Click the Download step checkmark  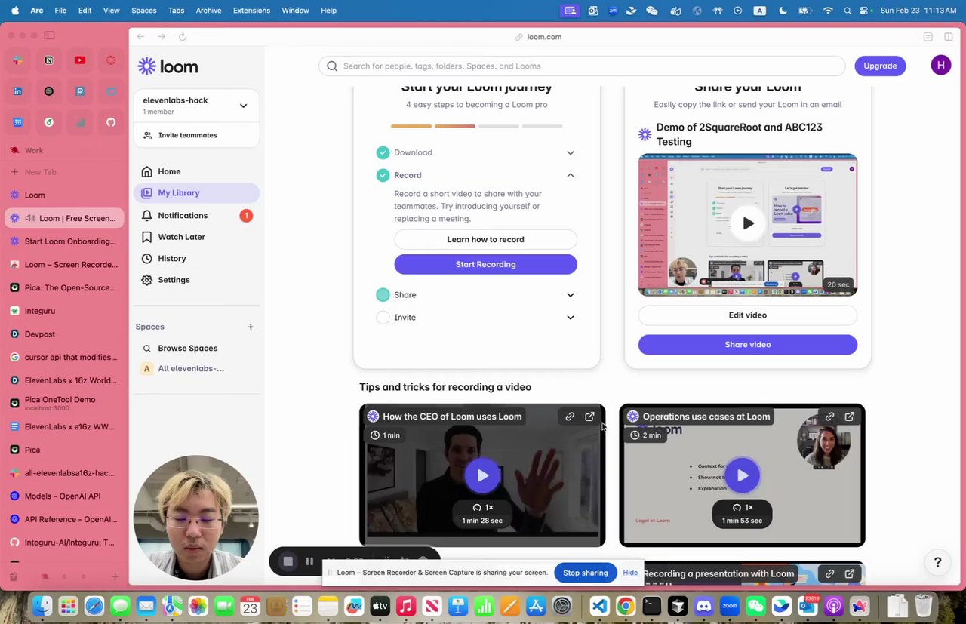click(x=383, y=152)
